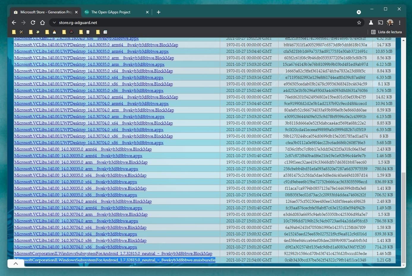Open VCLibs.140.00 14.0.30704.0 arm BlockMap link

[81, 214]
